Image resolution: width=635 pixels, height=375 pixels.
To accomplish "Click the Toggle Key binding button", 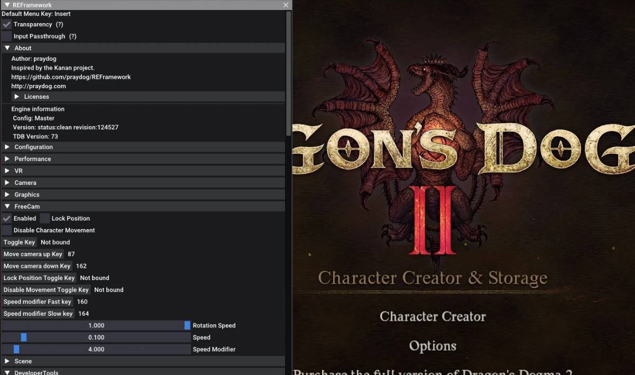I will (x=19, y=242).
